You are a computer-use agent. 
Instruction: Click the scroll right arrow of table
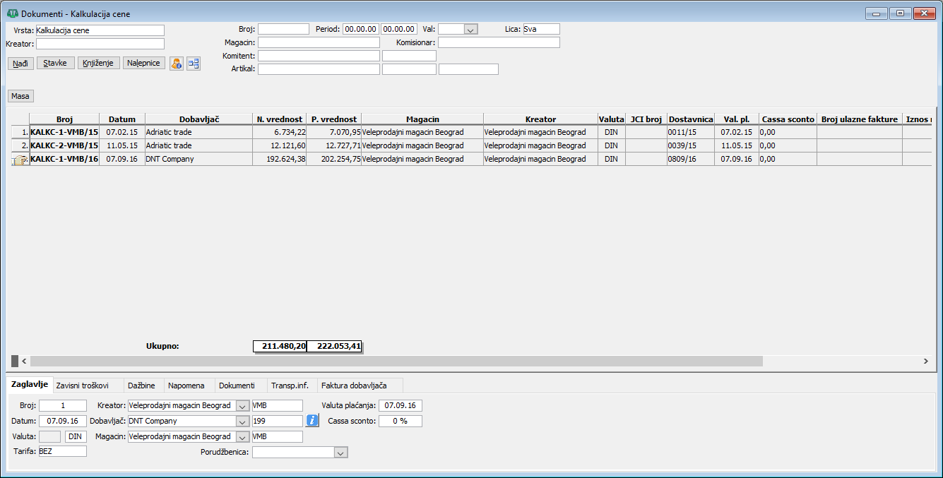coord(925,361)
